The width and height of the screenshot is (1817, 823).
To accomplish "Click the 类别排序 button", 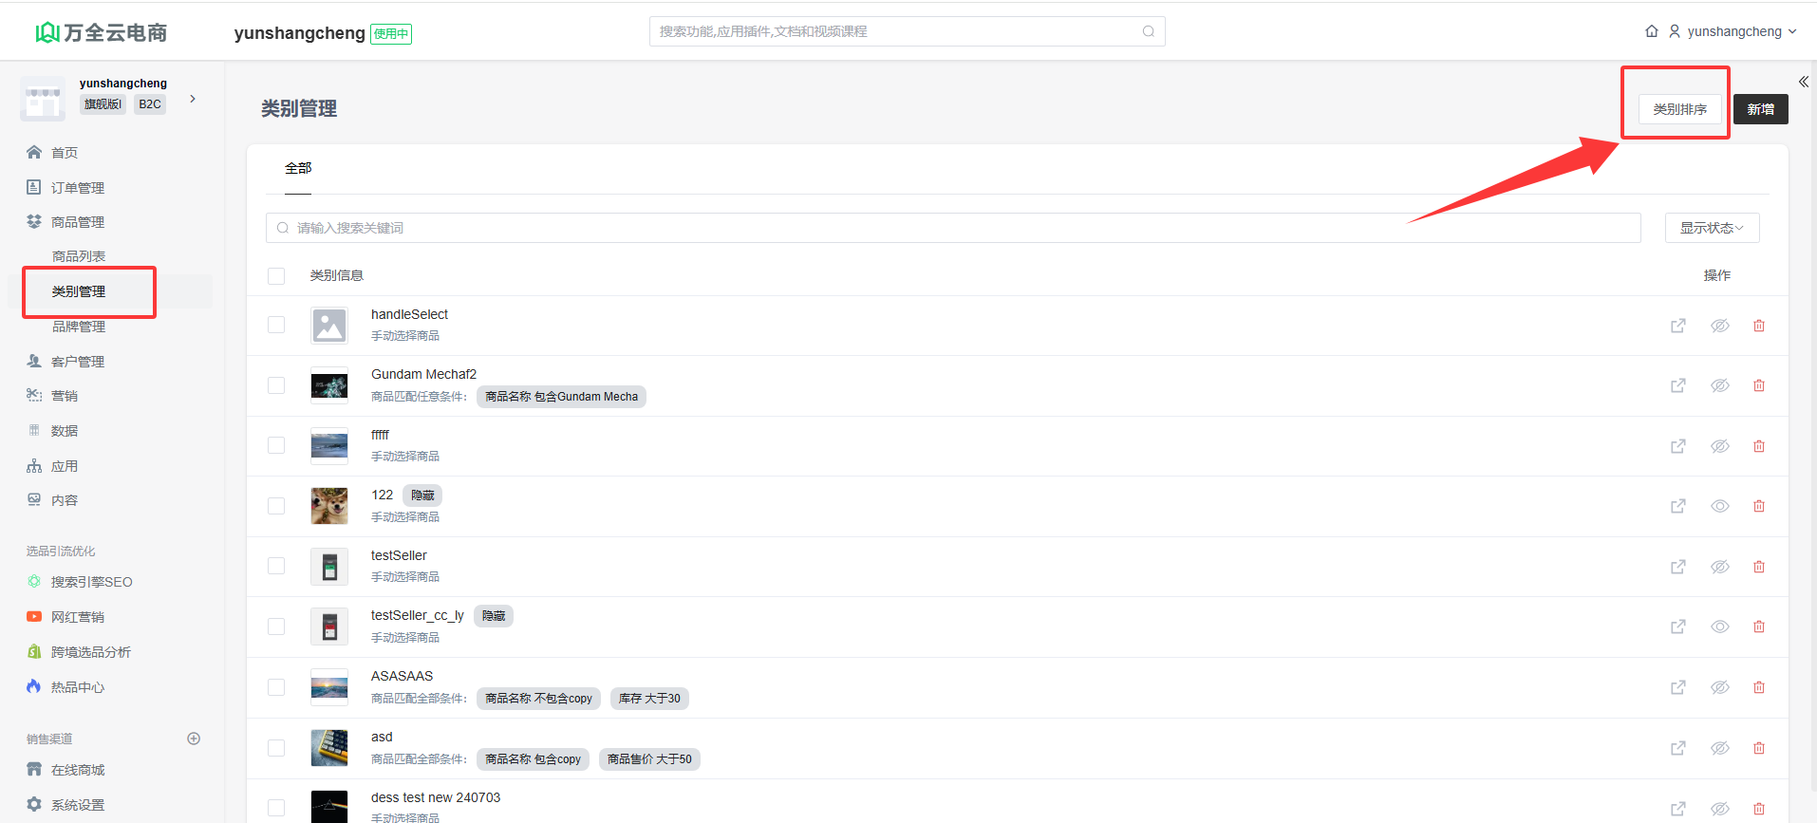I will pyautogui.click(x=1679, y=109).
